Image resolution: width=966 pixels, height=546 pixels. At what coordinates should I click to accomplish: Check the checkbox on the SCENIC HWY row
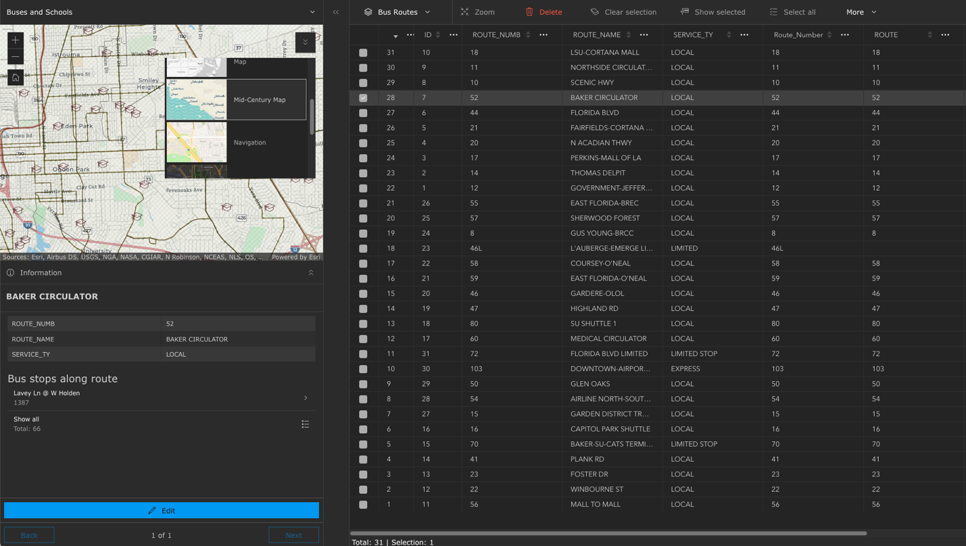pyautogui.click(x=363, y=82)
